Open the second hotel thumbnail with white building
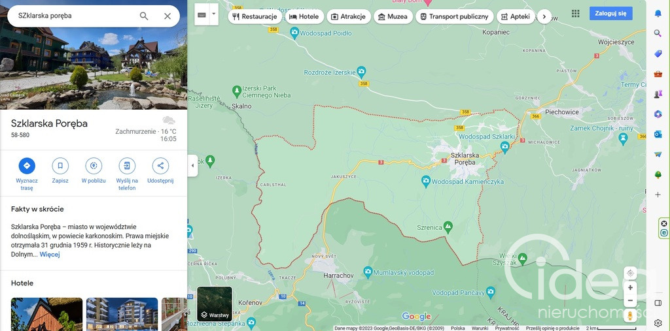Image resolution: width=670 pixels, height=331 pixels. point(122,315)
